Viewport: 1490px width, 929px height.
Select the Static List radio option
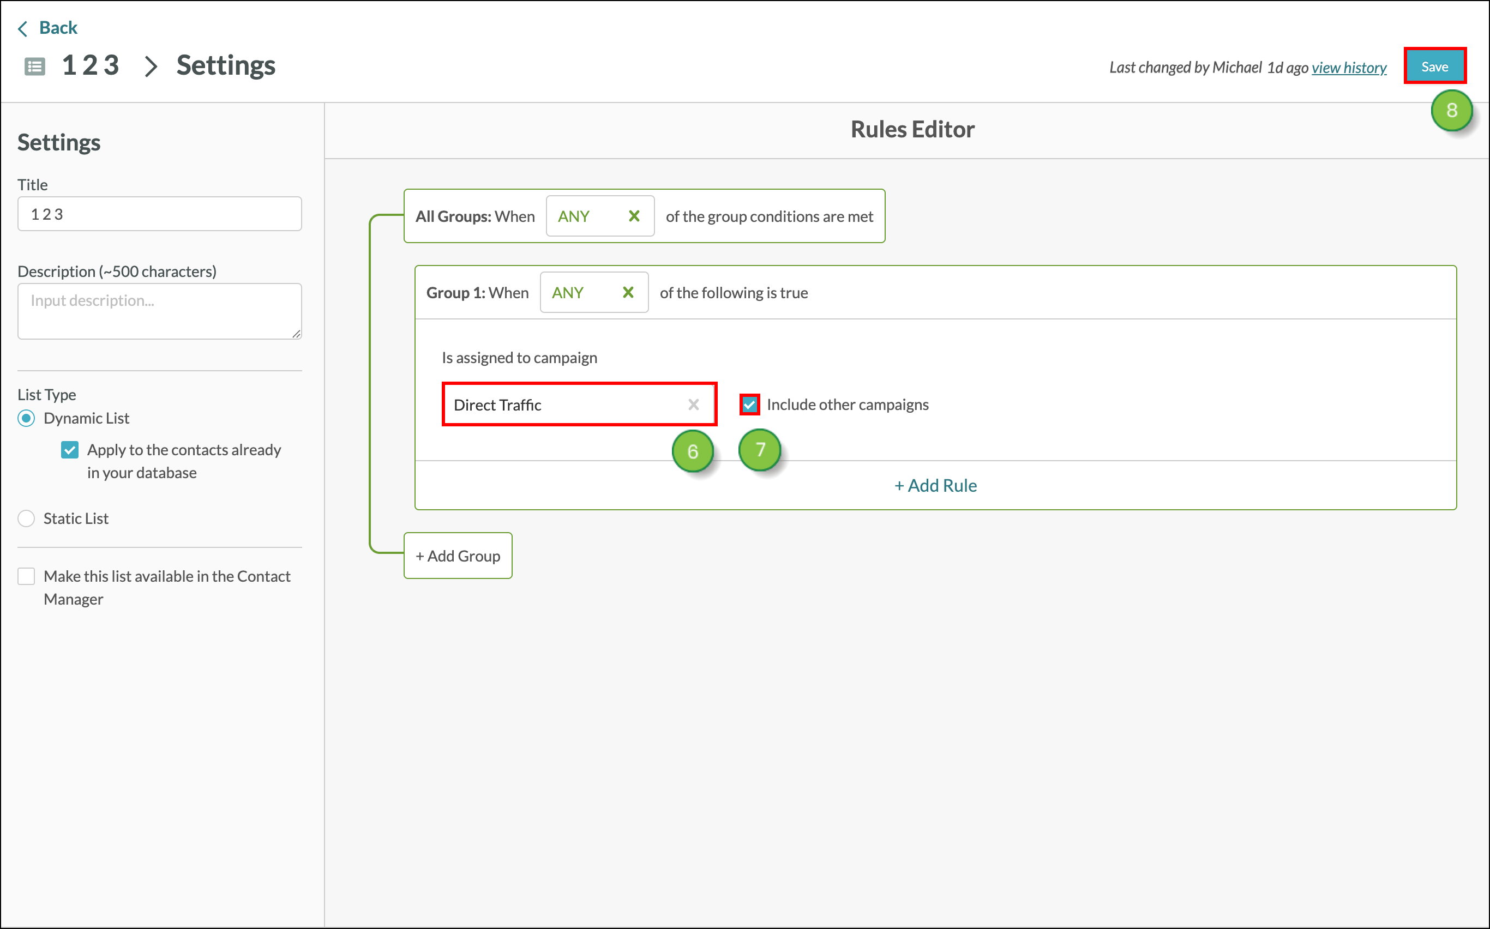point(26,518)
